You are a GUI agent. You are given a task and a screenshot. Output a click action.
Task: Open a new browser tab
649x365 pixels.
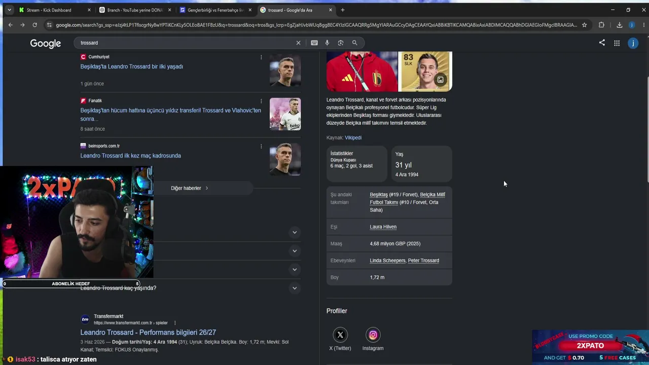[343, 10]
